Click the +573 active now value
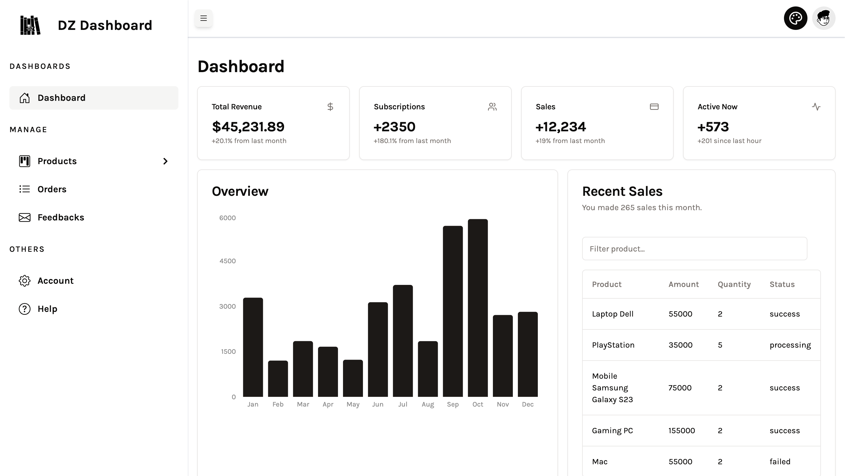845x476 pixels. pos(713,127)
